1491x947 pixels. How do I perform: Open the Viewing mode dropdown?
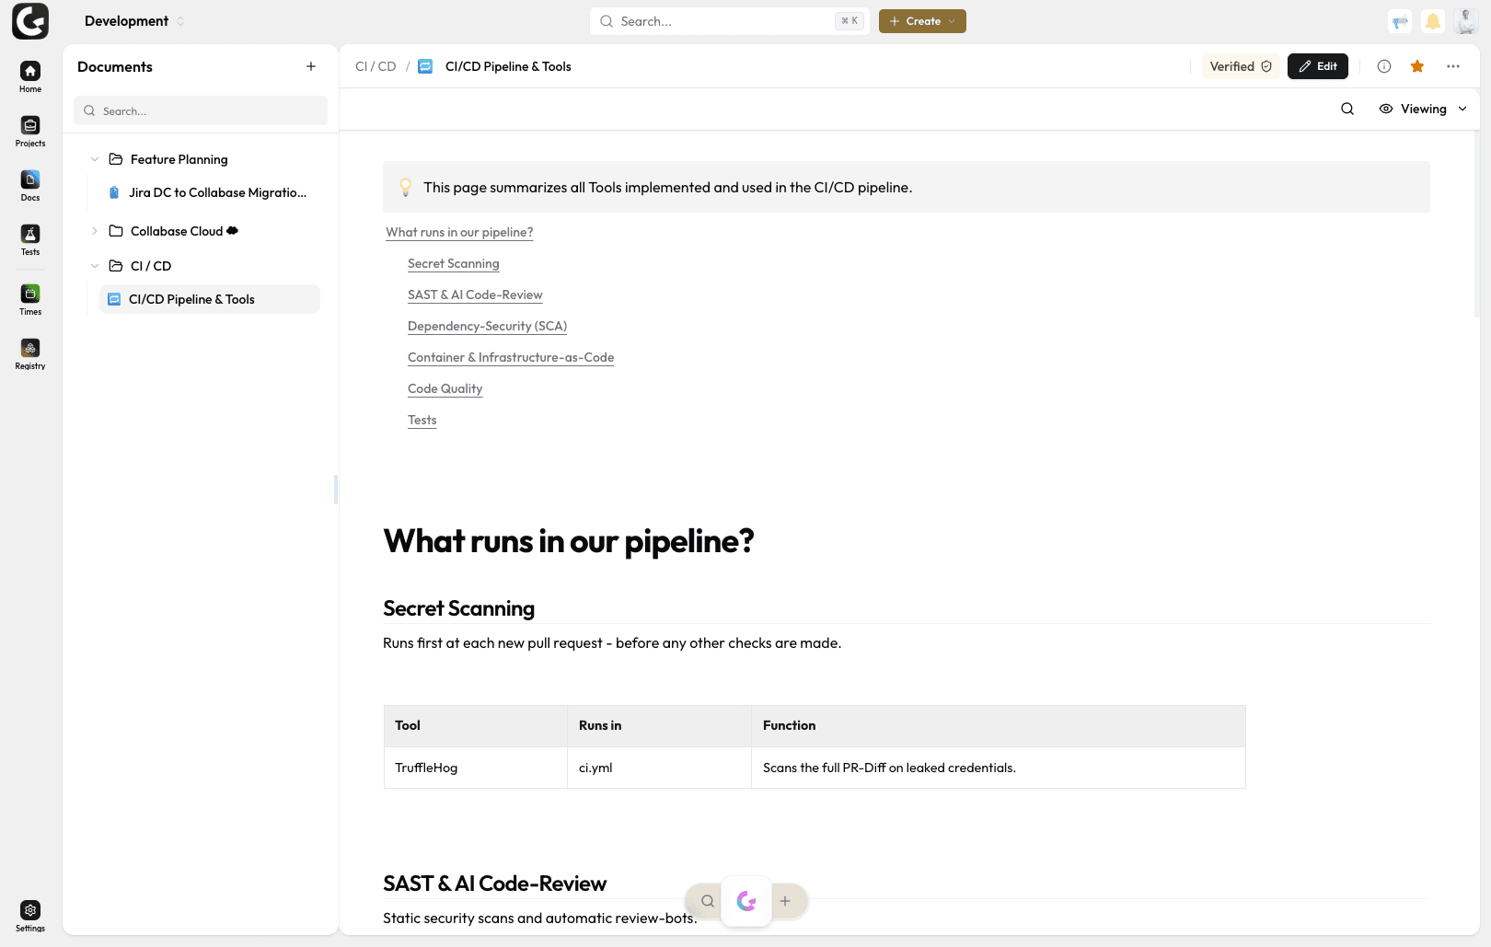(1423, 109)
